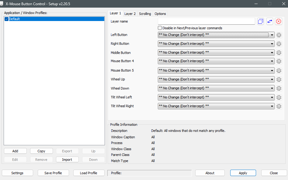The width and height of the screenshot is (288, 180).
Task: Click Save Profile
Action: [x=53, y=173]
